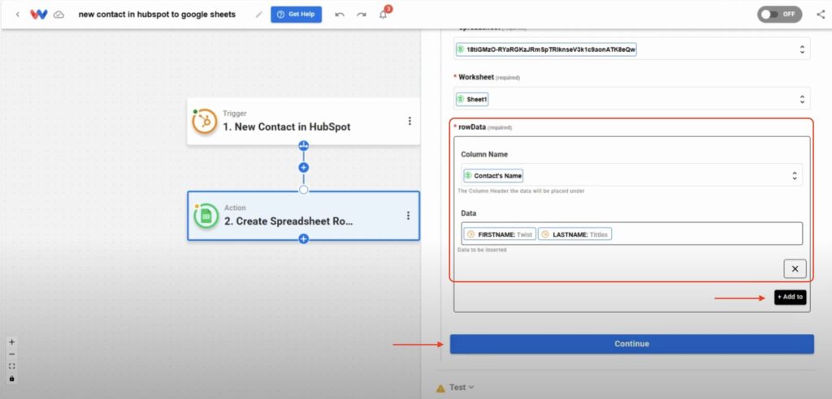Add another row with + Add to

click(790, 297)
